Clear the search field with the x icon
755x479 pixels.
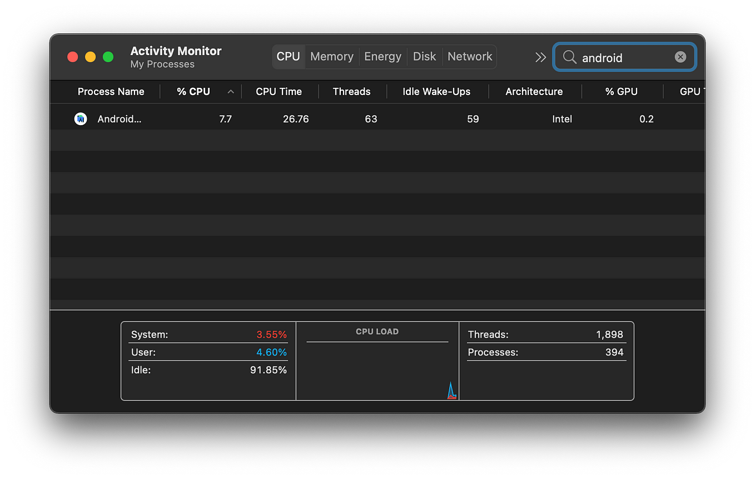click(681, 57)
